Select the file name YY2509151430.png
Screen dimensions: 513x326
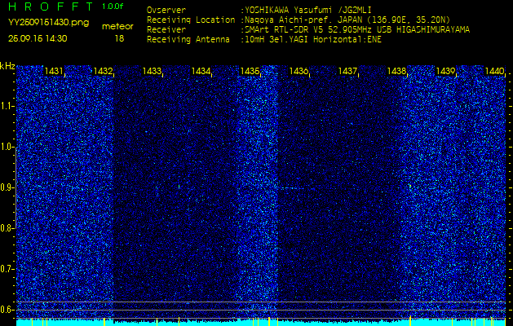point(48,23)
